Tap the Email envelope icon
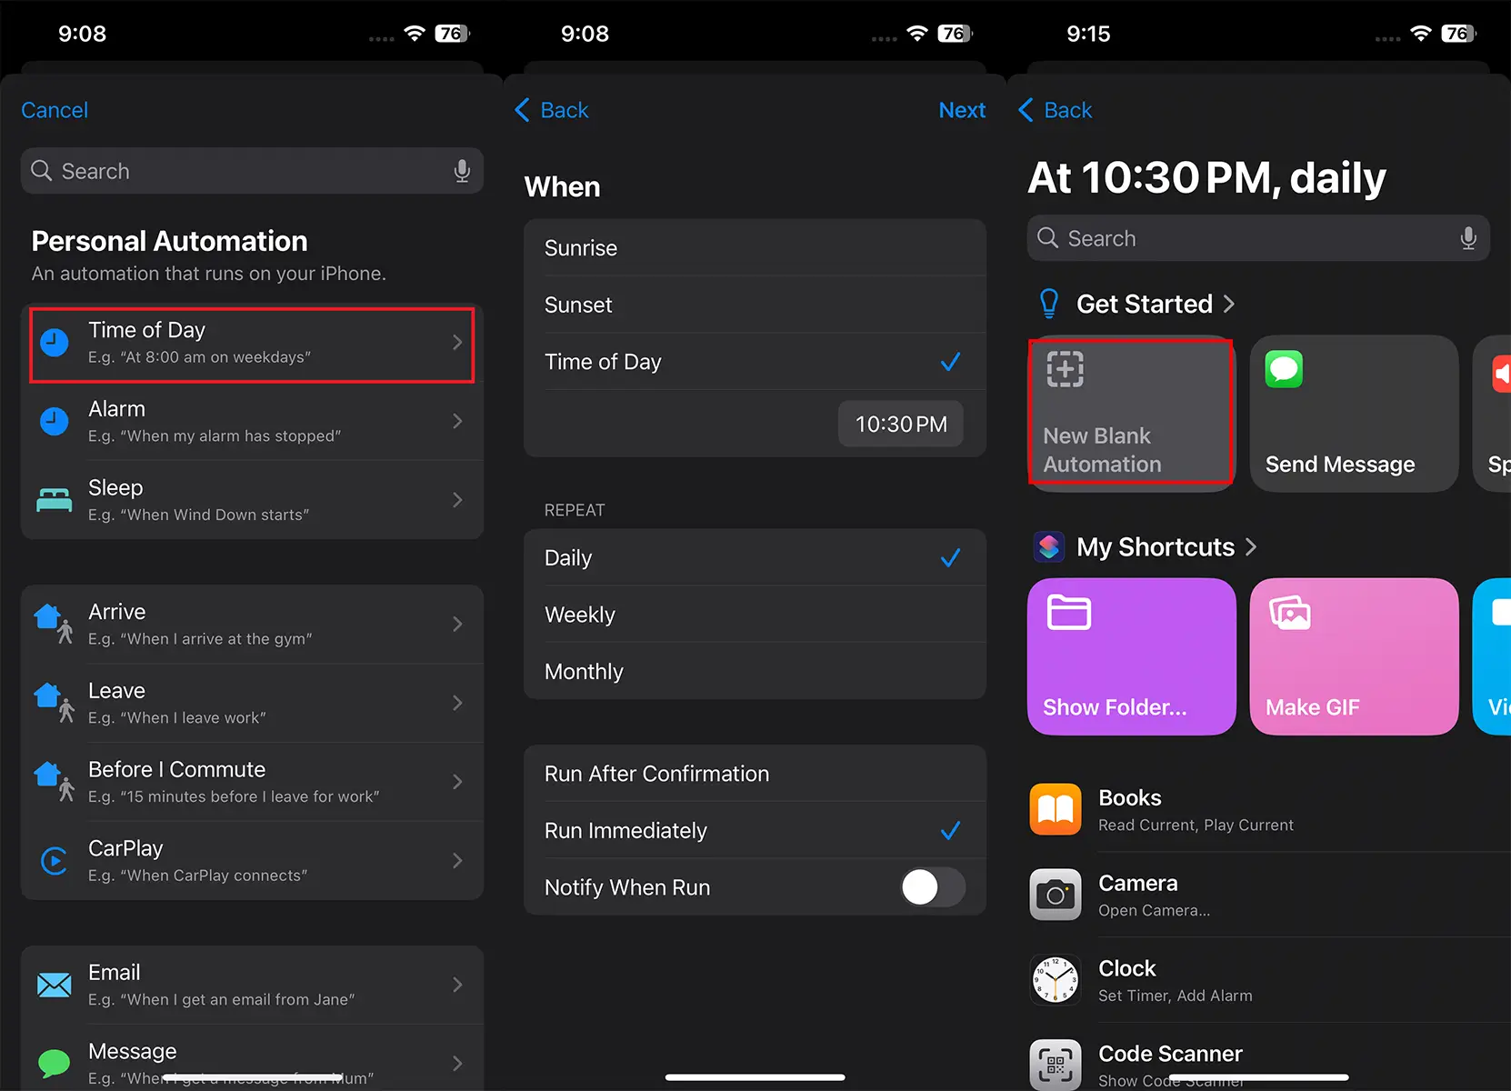This screenshot has width=1511, height=1091. 55,985
